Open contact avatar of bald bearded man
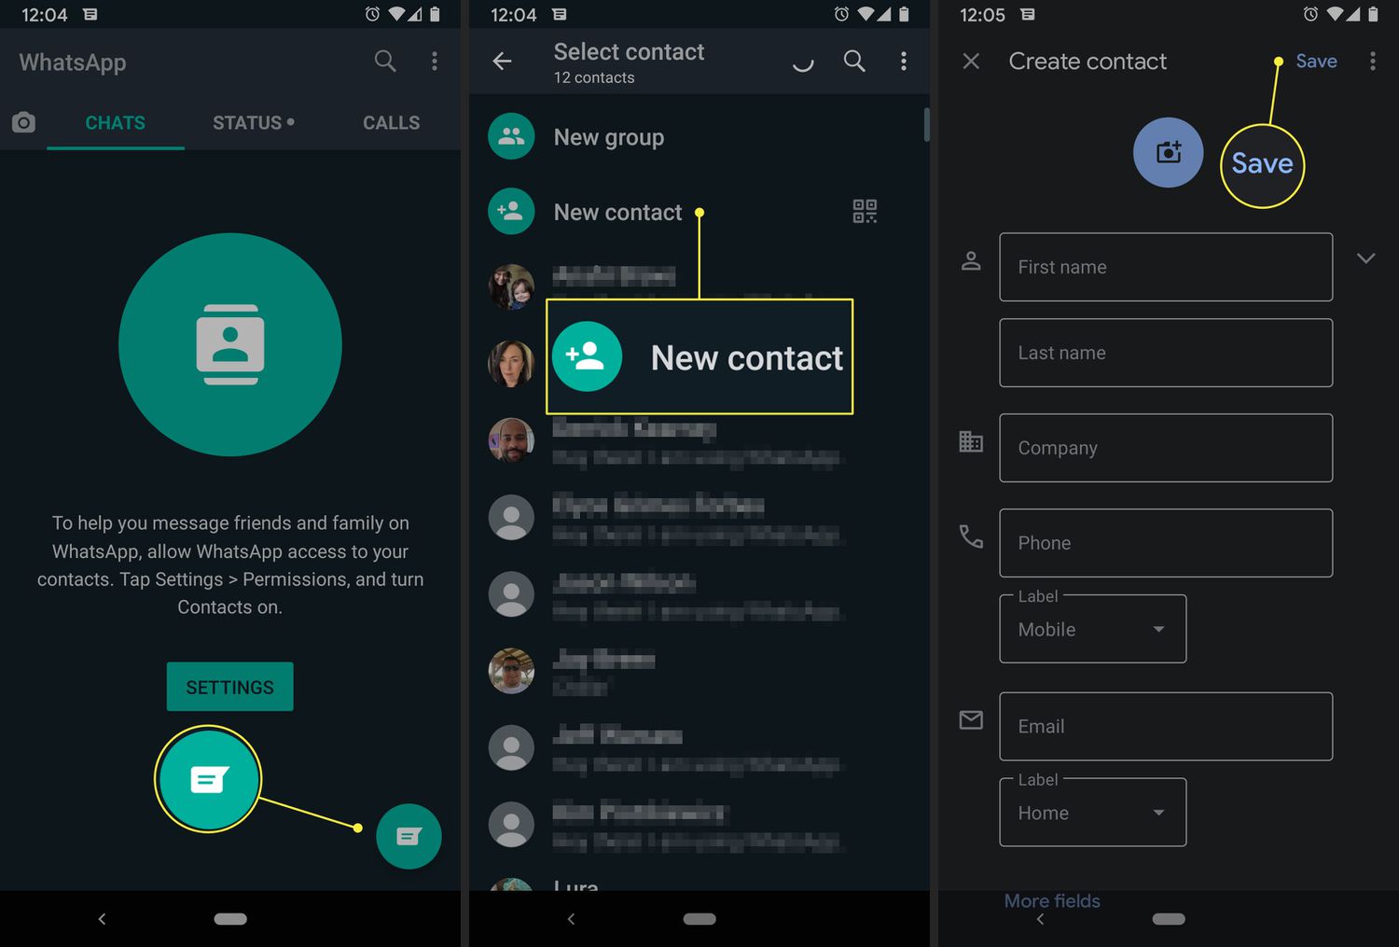The image size is (1399, 947). 511,440
